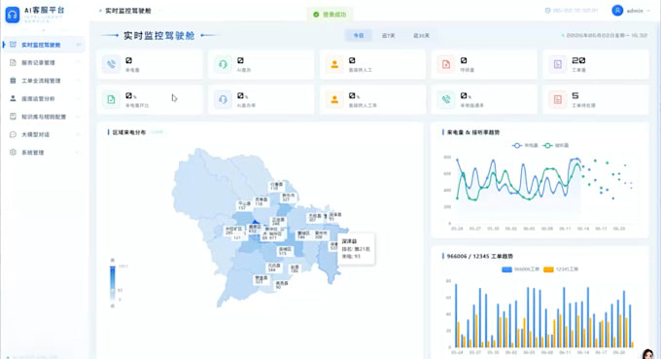Image resolution: width=661 pixels, height=359 pixels.
Task: Toggle the 接听量 series in line chart legend
Action: click(x=556, y=146)
